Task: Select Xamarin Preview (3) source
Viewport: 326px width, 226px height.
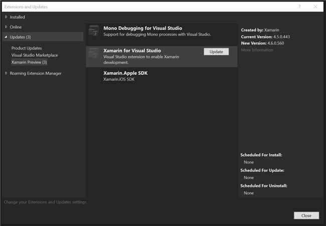Action: click(29, 62)
